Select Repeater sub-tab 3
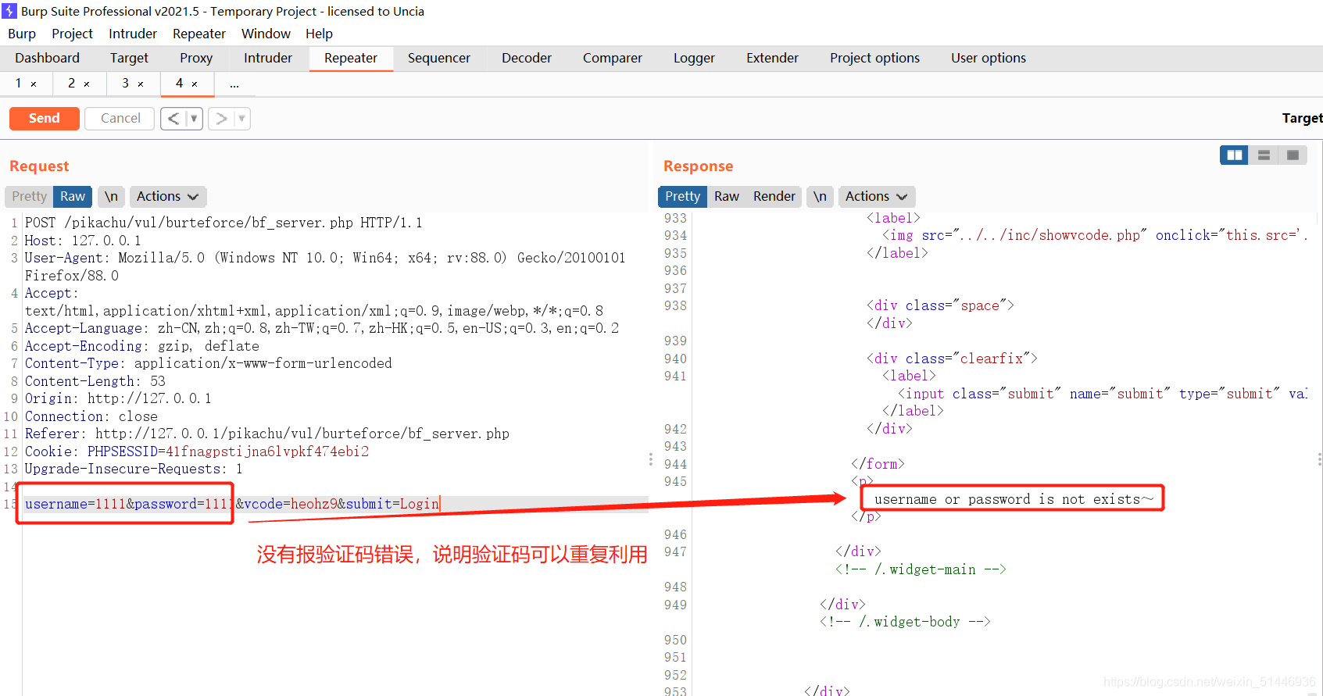Screen dimensions: 1323x696 pyautogui.click(x=125, y=83)
